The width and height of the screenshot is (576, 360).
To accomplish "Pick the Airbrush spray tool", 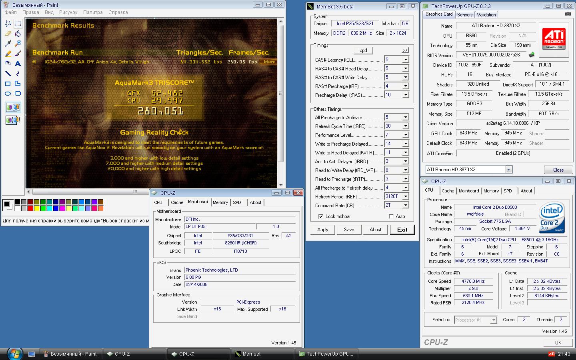I will [8, 64].
